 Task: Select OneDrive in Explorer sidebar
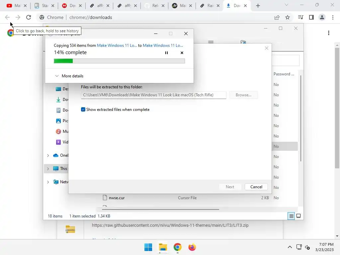pyautogui.click(x=61, y=155)
